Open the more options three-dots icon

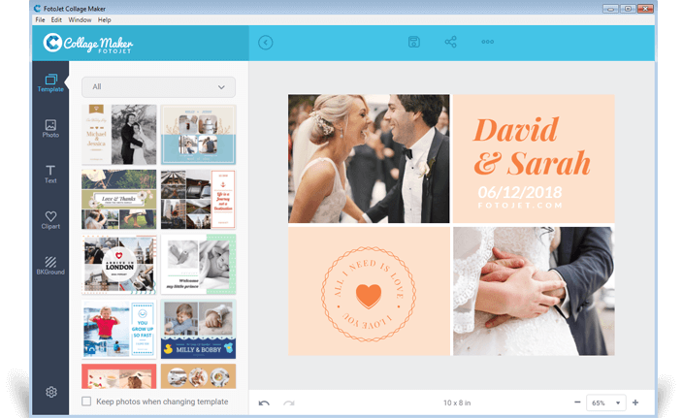click(487, 42)
